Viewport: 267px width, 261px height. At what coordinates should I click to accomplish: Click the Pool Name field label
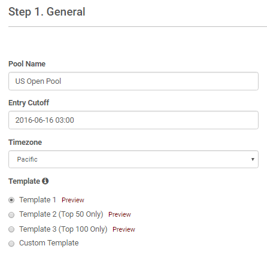pos(27,64)
